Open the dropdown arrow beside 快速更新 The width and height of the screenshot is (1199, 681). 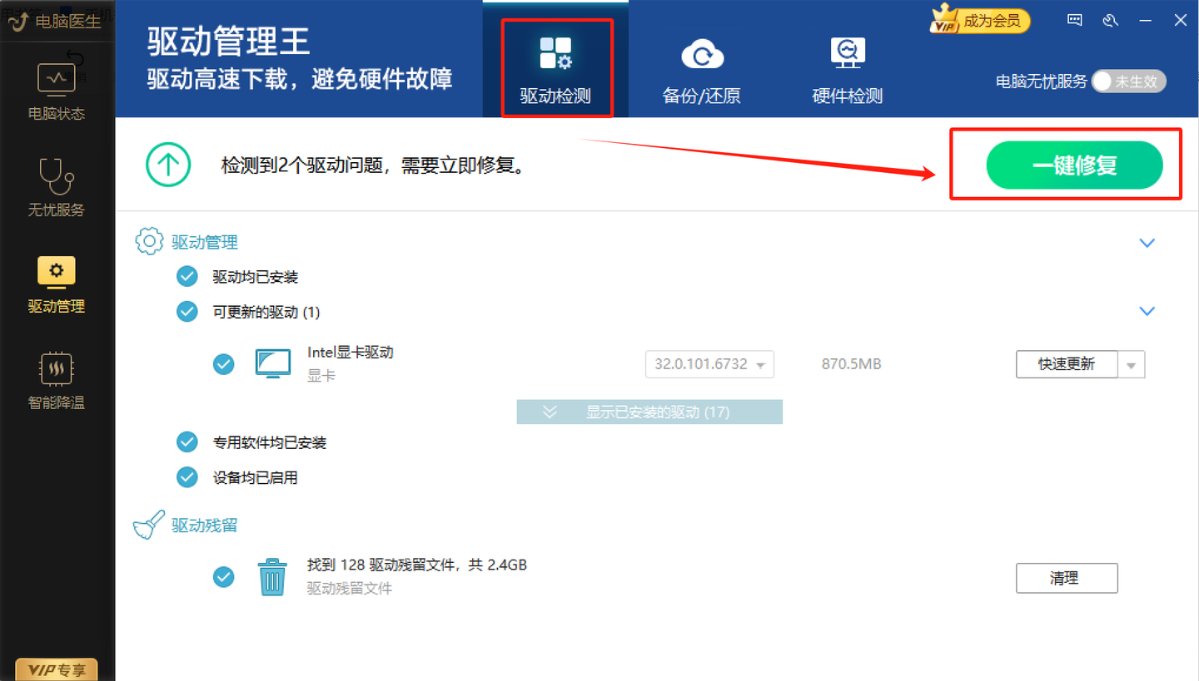[1132, 364]
